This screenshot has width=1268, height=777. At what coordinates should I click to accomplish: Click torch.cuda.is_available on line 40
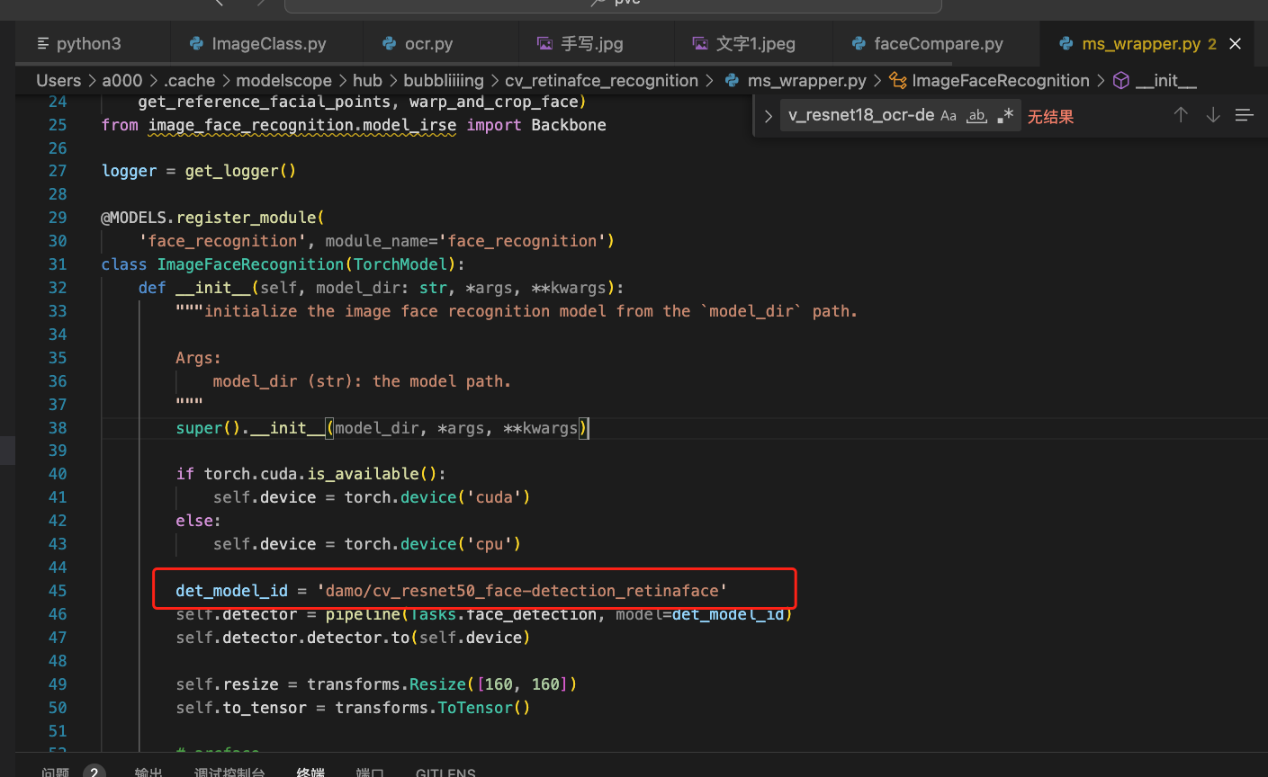[312, 474]
